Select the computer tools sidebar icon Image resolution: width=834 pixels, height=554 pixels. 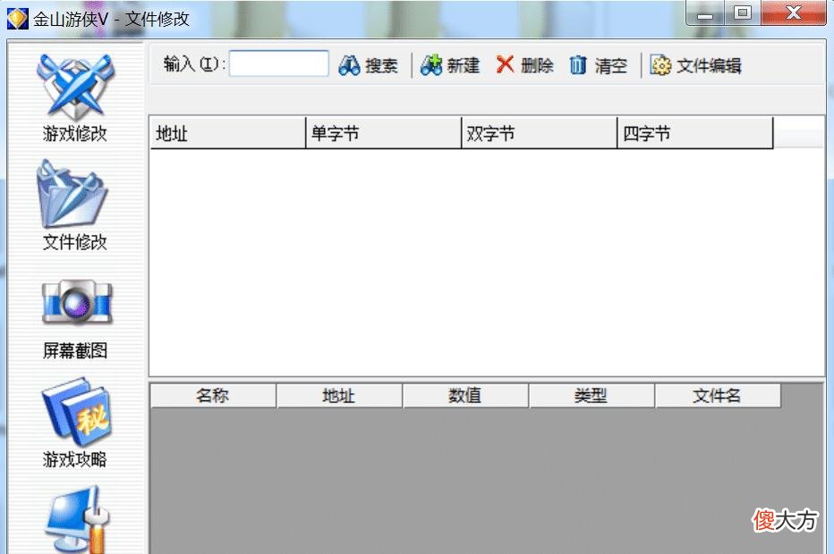coord(77,519)
